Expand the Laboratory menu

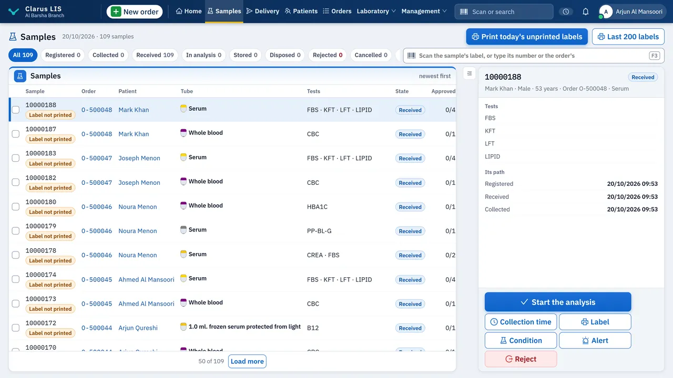pyautogui.click(x=376, y=11)
